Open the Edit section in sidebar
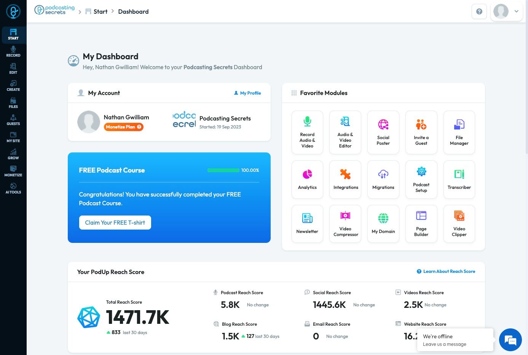The image size is (528, 355). coord(13,69)
